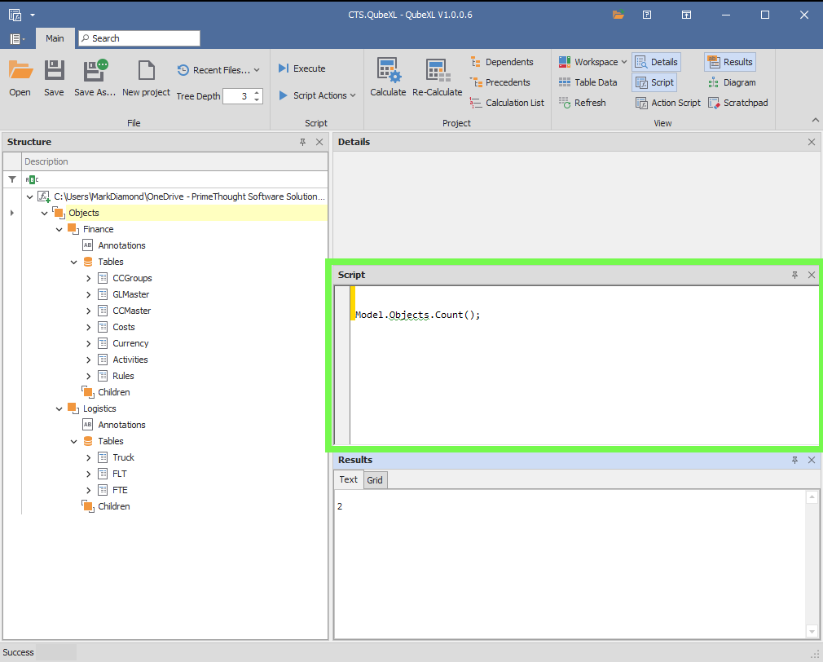This screenshot has height=662, width=823.
Task: Switch to the Grid results tab
Action: click(375, 480)
